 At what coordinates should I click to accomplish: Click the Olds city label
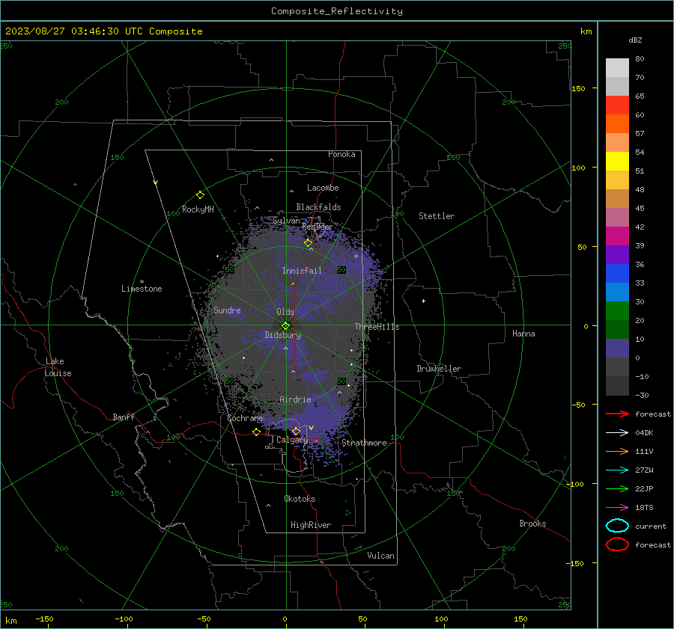[285, 312]
